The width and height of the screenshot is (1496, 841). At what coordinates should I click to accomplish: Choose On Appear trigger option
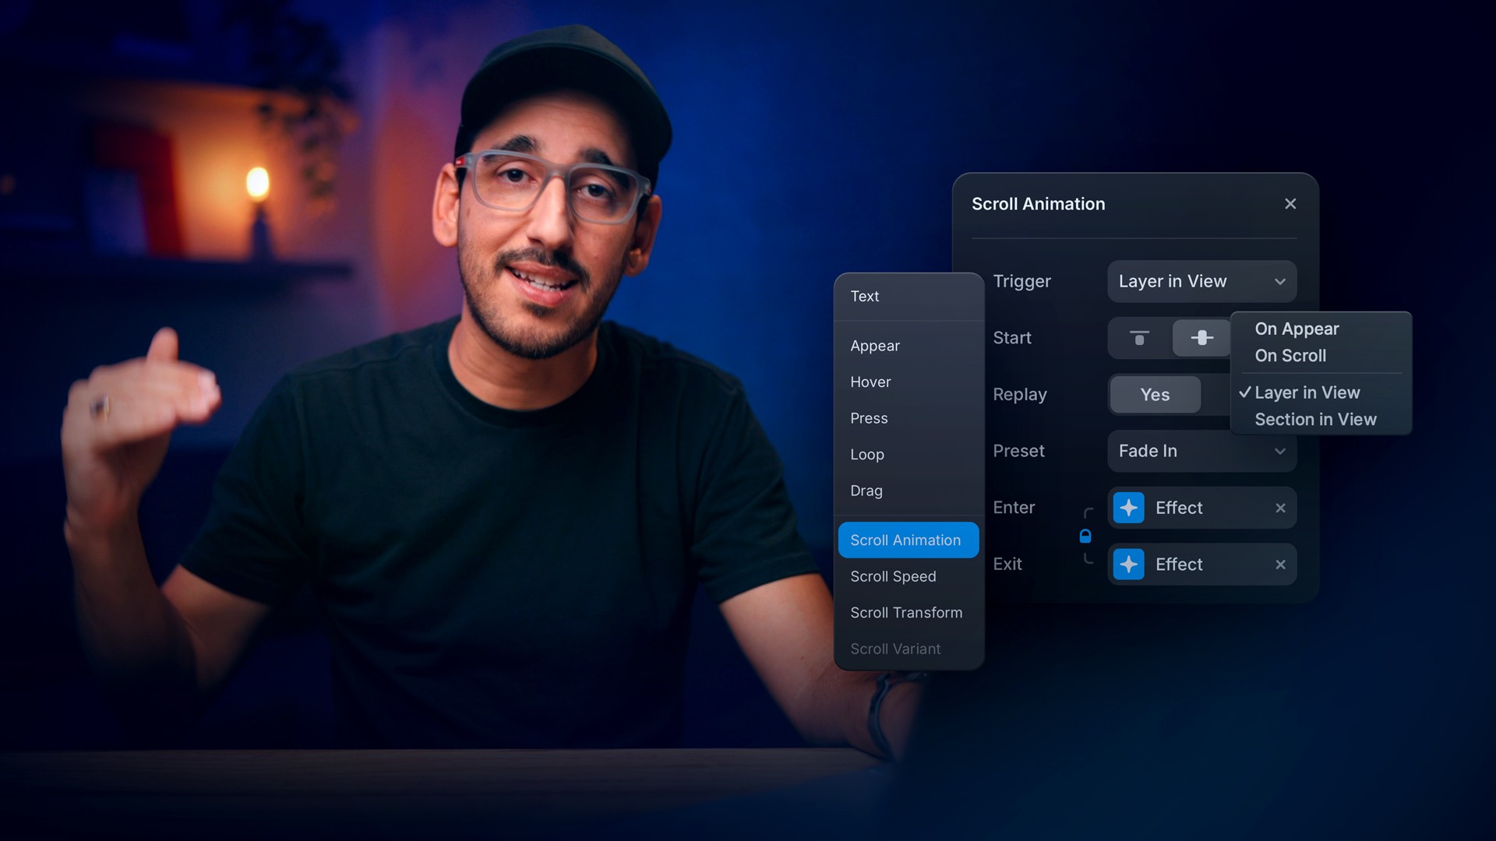pyautogui.click(x=1297, y=329)
